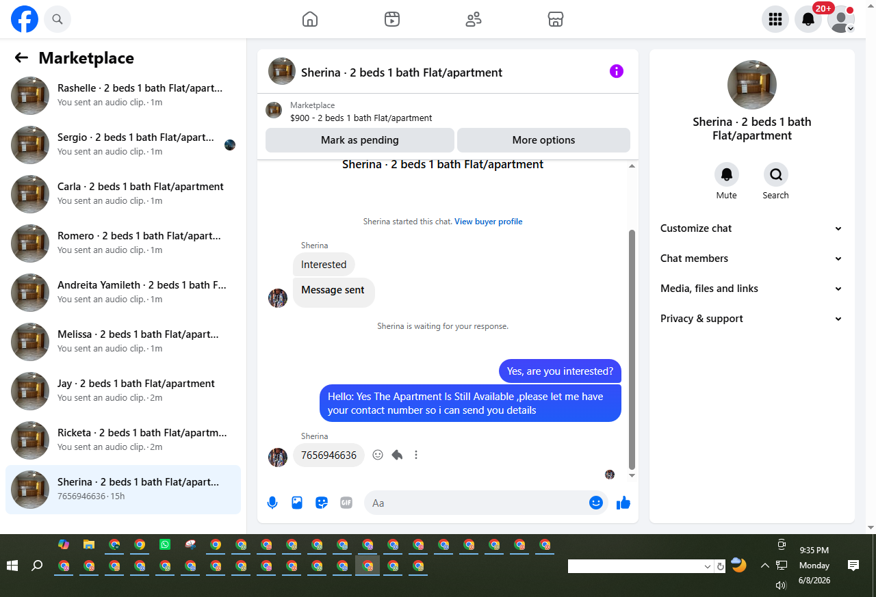876x597 pixels.
Task: Click the $900 Marketplace listing thumbnail
Action: (x=274, y=110)
